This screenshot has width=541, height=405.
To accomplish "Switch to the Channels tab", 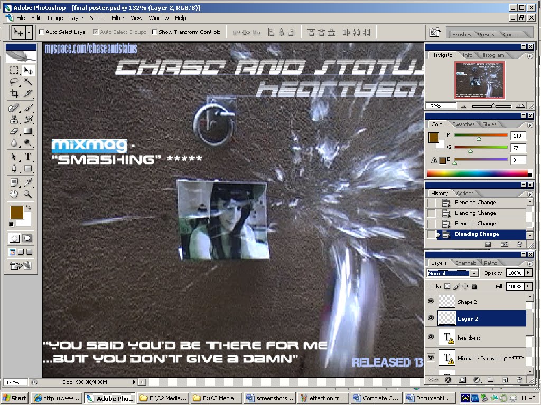I will tap(465, 263).
